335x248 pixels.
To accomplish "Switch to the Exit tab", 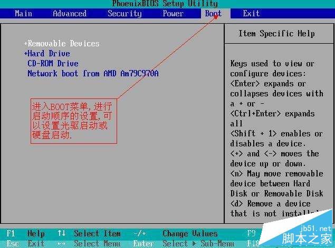I will pos(251,14).
